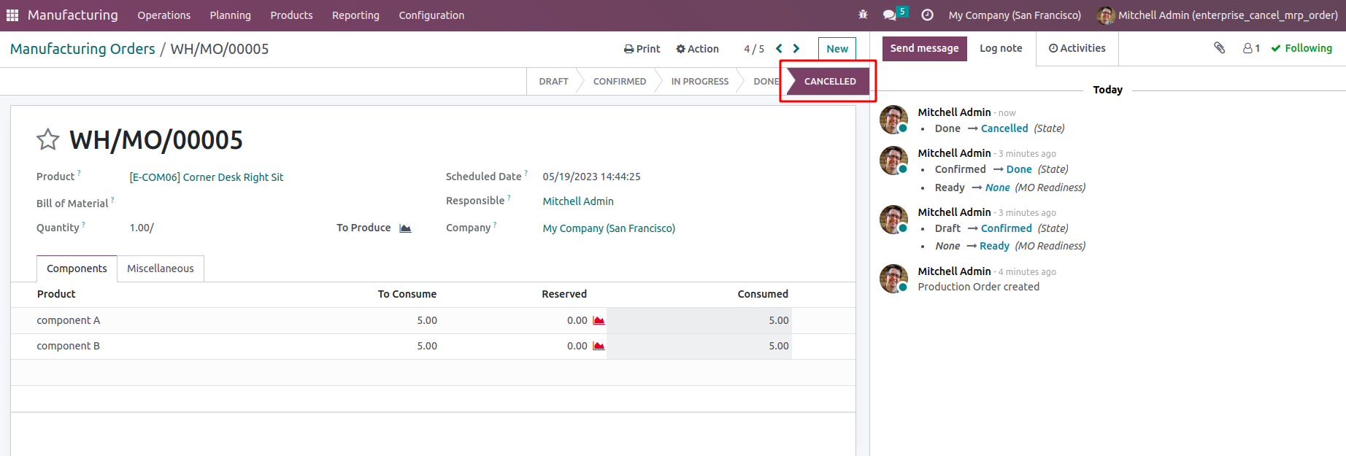1346x456 pixels.
Task: Open the Print dropdown menu
Action: click(x=642, y=49)
